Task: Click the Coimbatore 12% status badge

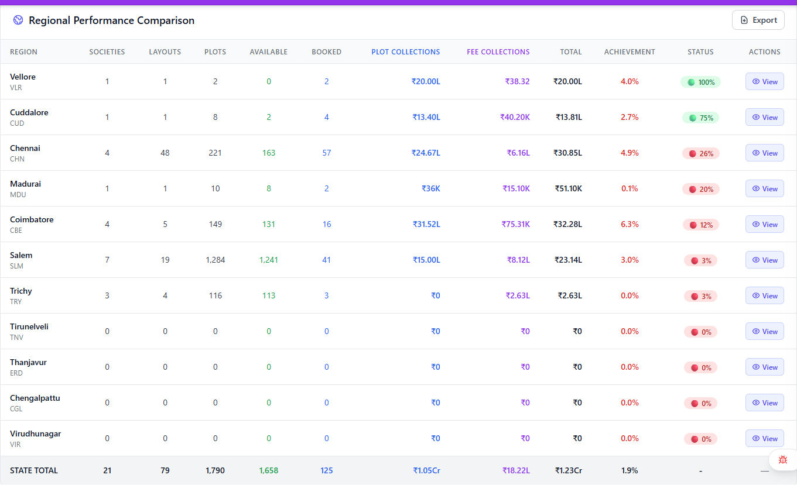Action: point(700,225)
